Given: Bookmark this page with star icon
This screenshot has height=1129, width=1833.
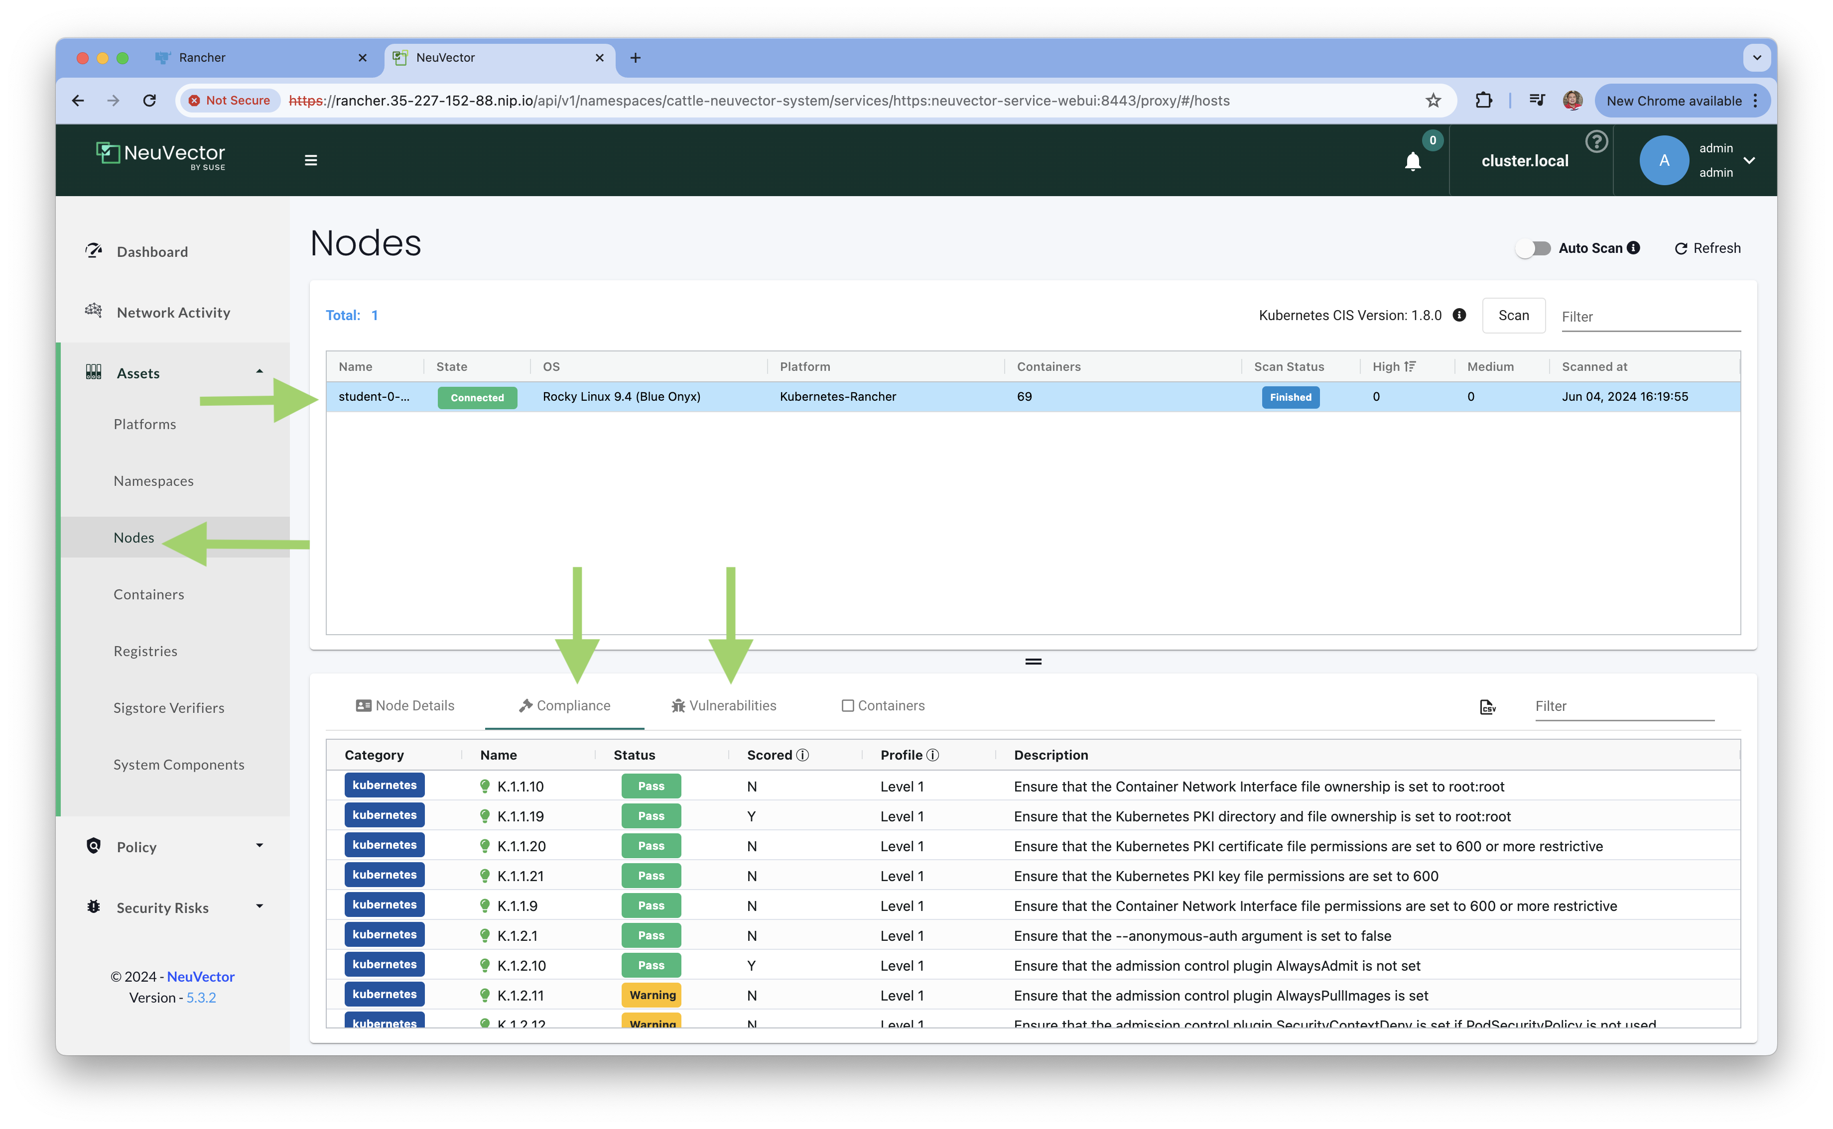Looking at the screenshot, I should (1433, 101).
